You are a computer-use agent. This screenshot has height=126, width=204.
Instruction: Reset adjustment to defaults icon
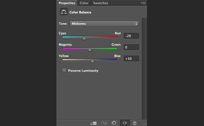[x=114, y=123]
